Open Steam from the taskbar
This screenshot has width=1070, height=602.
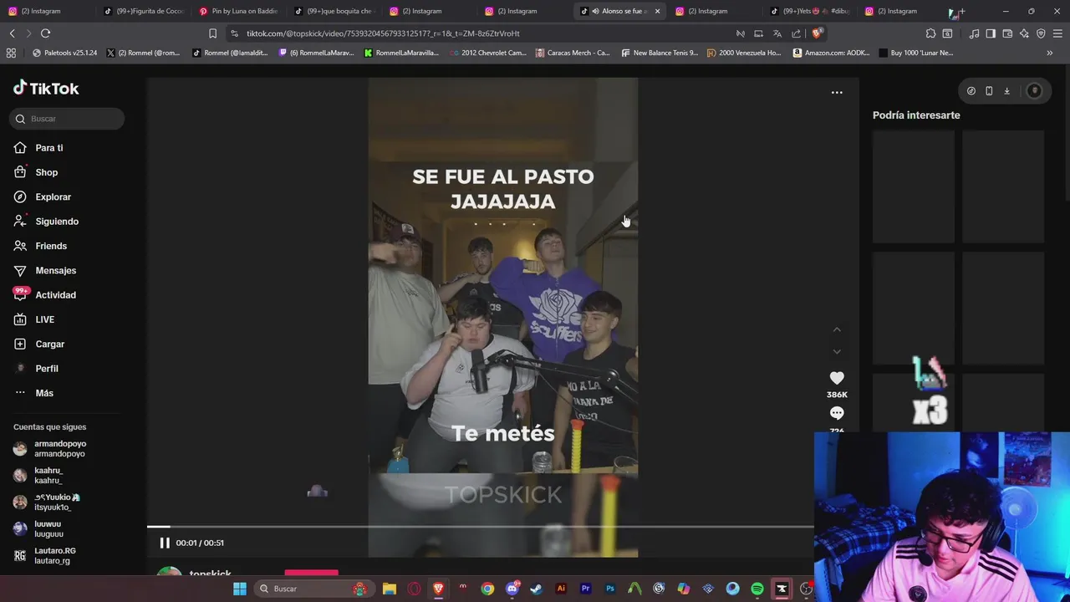(x=537, y=589)
